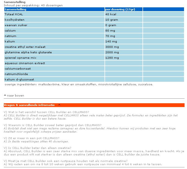Click the '3000 mg' creatine value cell
This screenshot has height=169, width=187.
[112, 47]
